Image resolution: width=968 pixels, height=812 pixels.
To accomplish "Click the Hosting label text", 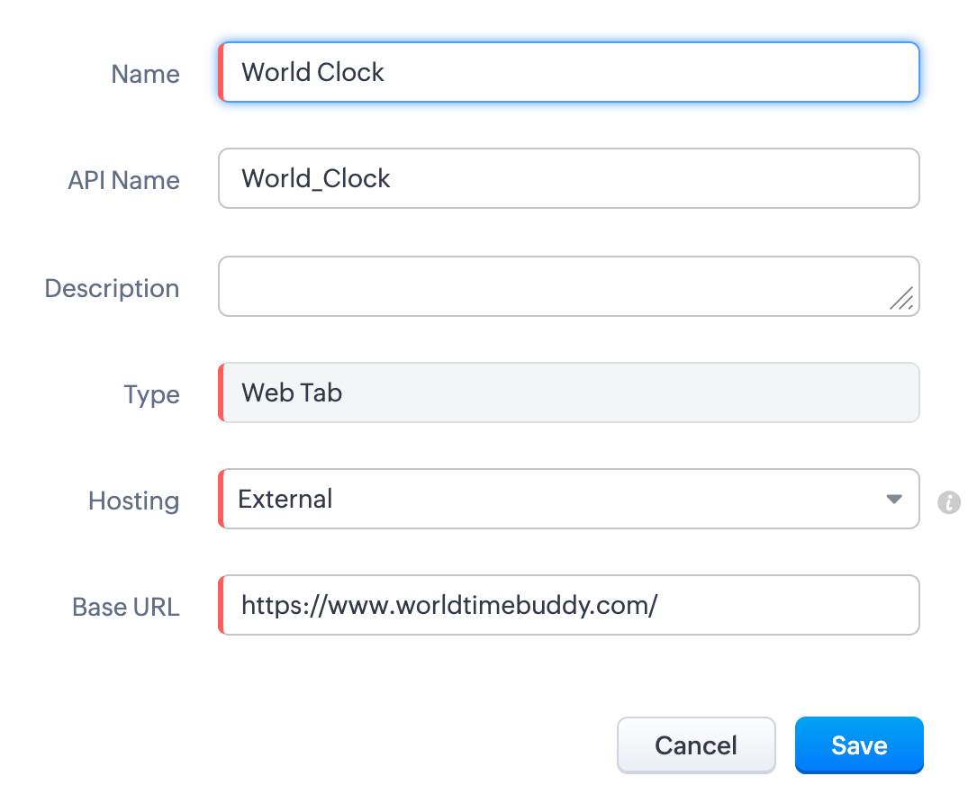I will [133, 501].
